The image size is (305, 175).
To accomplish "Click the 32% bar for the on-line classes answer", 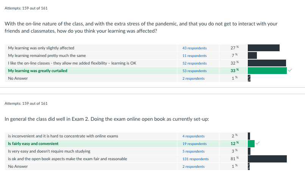I will (x=267, y=63).
